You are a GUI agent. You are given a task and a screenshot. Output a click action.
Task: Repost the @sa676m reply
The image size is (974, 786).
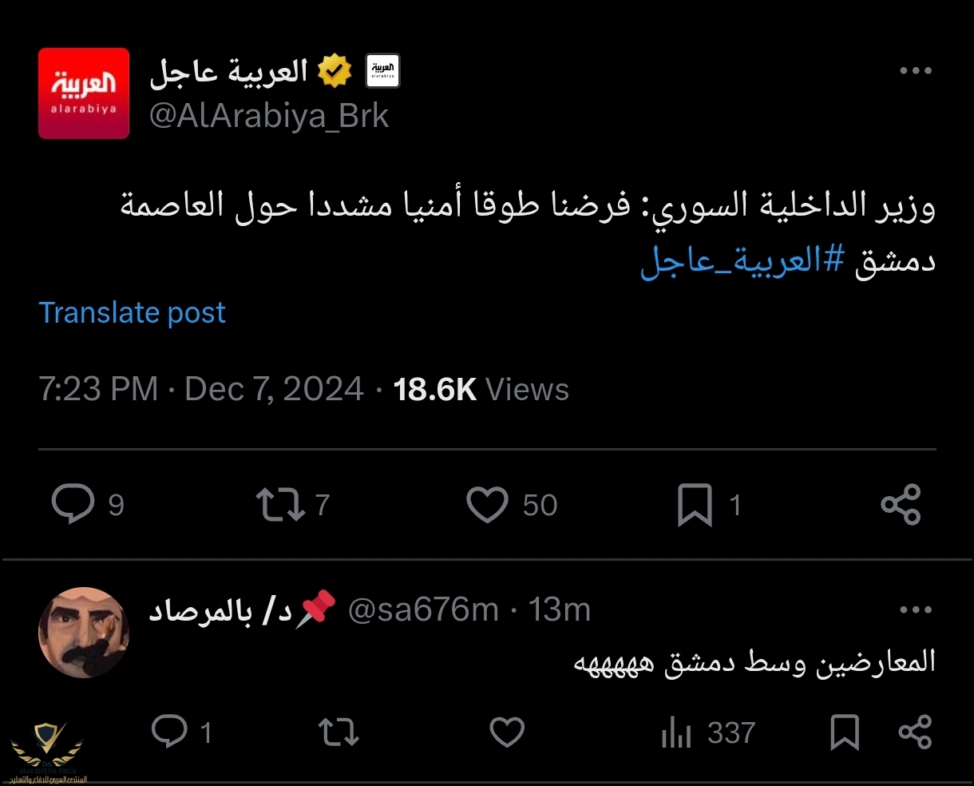pos(339,732)
